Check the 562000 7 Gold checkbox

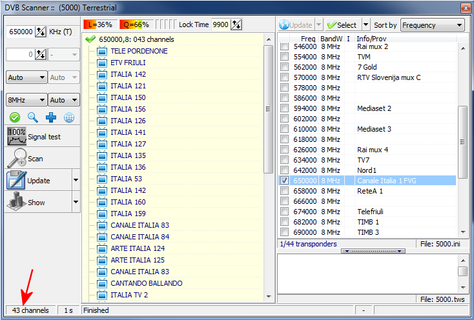point(284,67)
